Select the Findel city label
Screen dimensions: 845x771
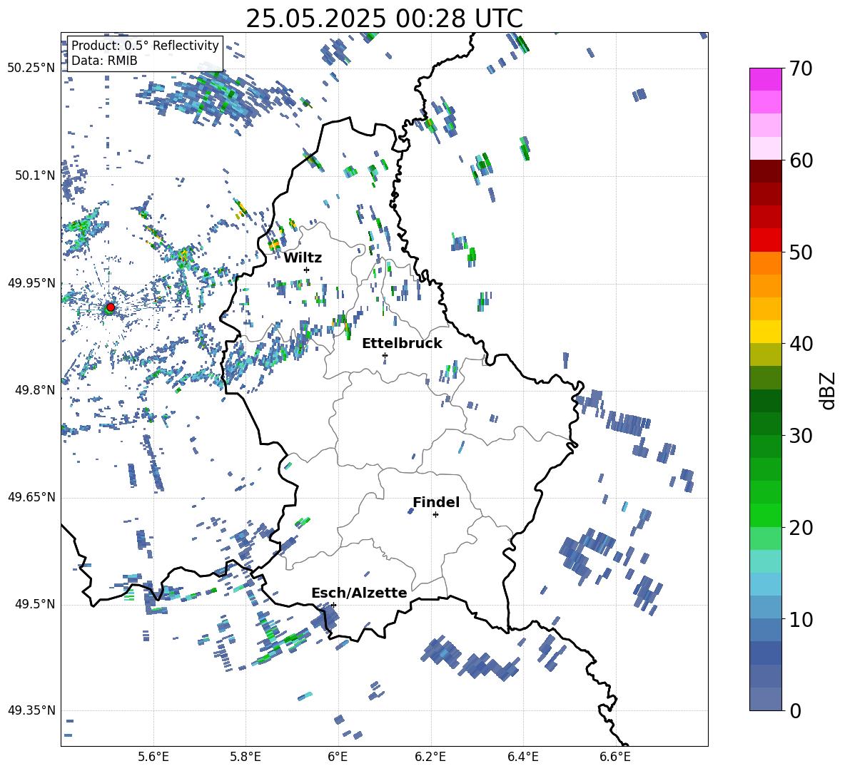436,502
